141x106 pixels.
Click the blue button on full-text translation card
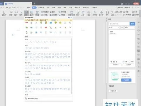pyautogui.click(x=126, y=80)
